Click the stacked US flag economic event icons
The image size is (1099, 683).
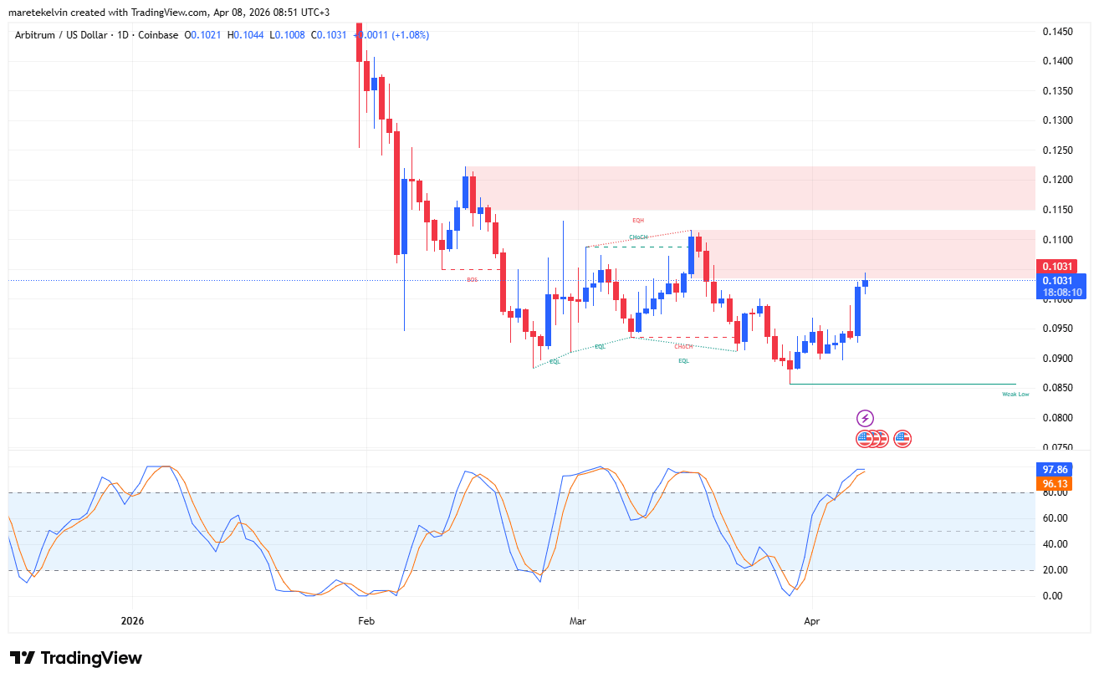[872, 437]
